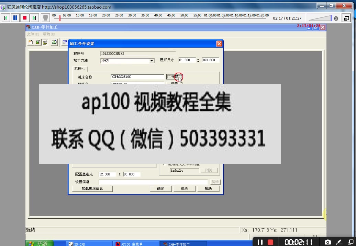The height and width of the screenshot is (246, 356).
Task: Open context help via the question mark icon
Action: [64, 42]
